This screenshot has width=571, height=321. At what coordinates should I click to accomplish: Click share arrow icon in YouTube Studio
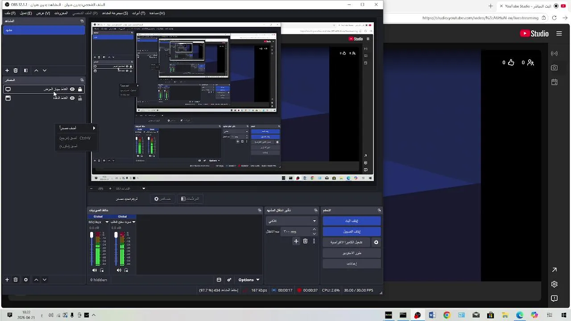tap(554, 270)
